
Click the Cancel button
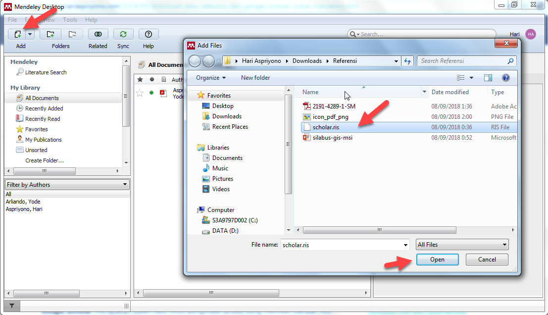487,260
